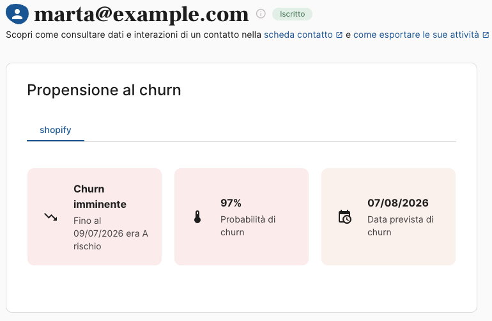Open the info icon beside the email
Screen dimensions: 492x321
(261, 14)
